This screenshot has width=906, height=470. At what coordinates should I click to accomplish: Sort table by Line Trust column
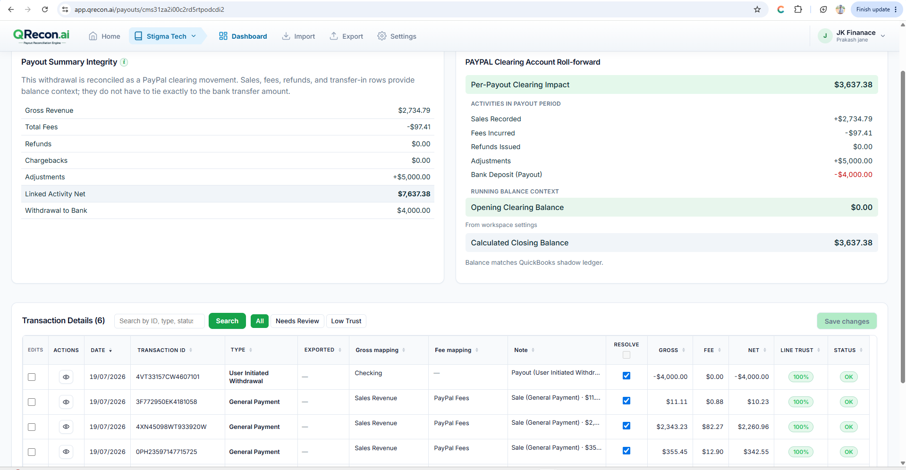pos(800,350)
